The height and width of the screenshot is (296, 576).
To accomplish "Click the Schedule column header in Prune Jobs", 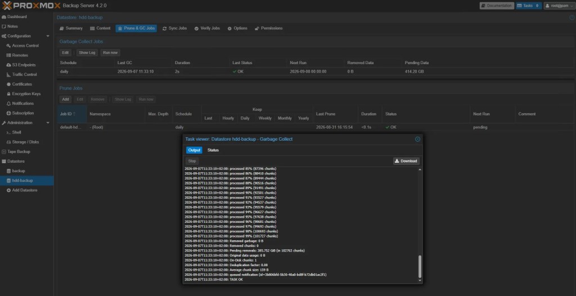I will point(187,114).
